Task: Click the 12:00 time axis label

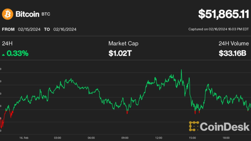Action: point(159,138)
